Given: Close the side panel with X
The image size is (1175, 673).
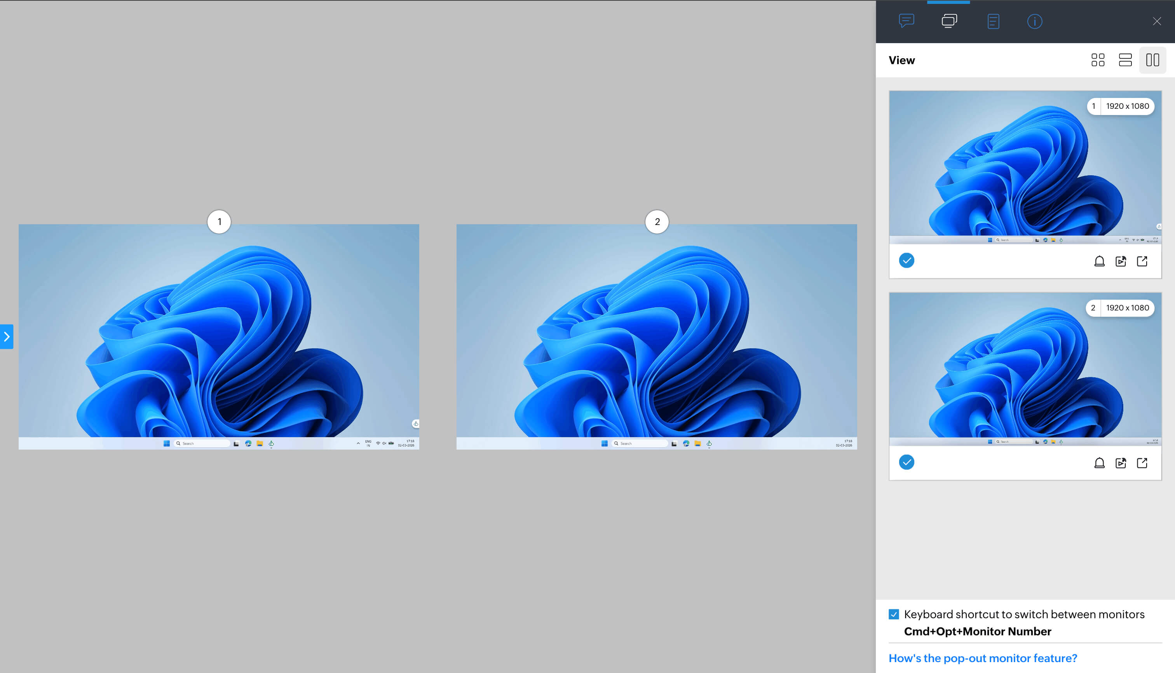Looking at the screenshot, I should coord(1156,21).
